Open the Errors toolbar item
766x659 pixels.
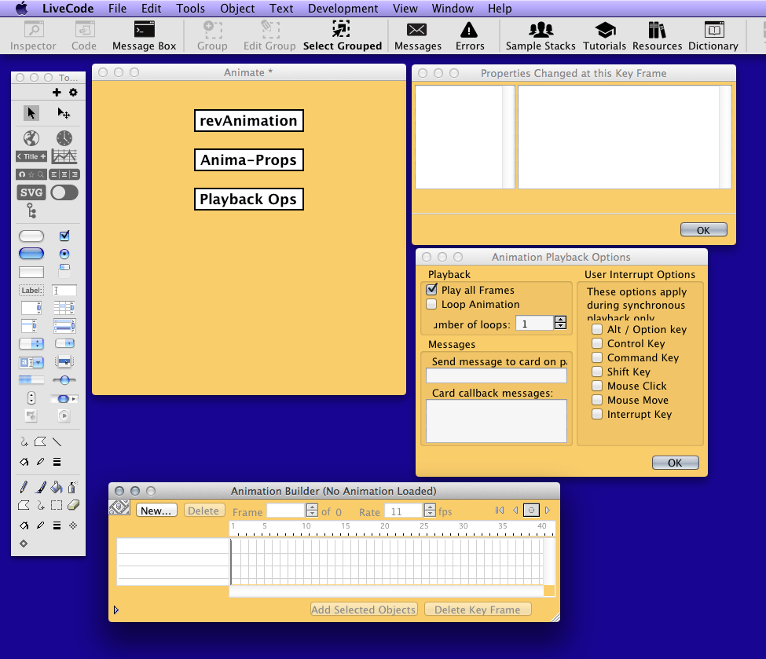tap(470, 35)
